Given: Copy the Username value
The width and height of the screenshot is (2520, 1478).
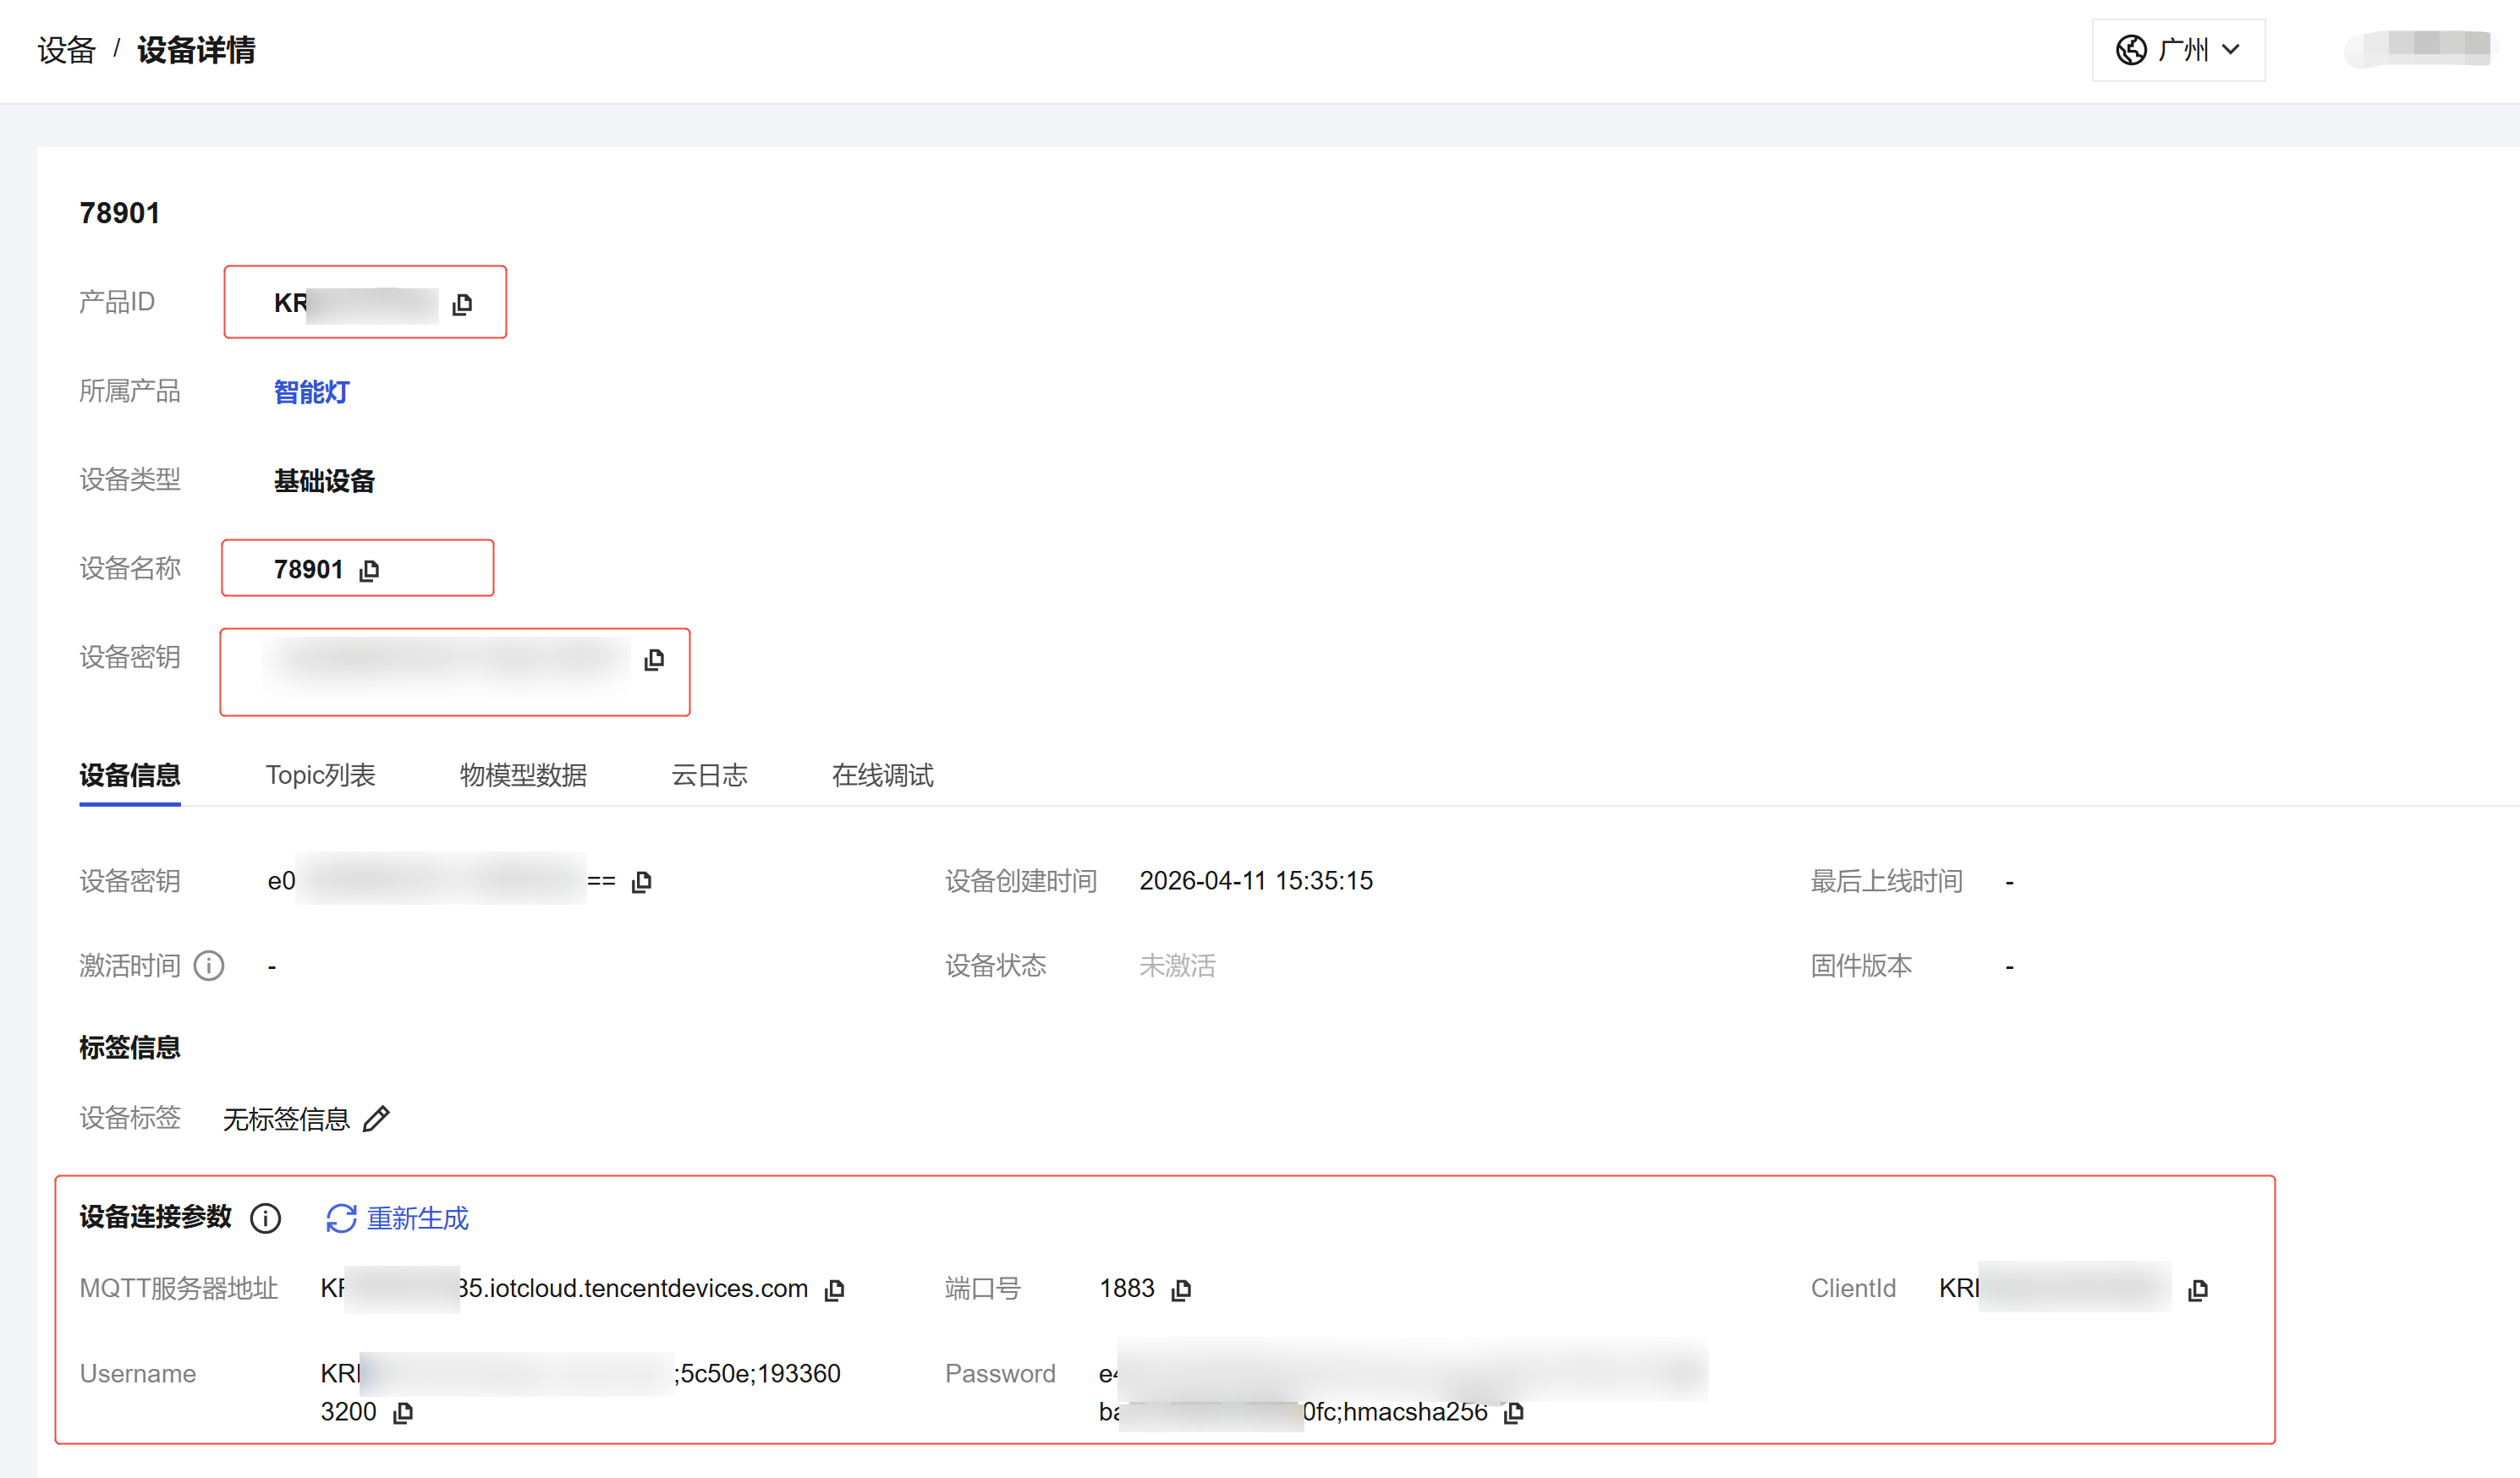Looking at the screenshot, I should [x=403, y=1412].
